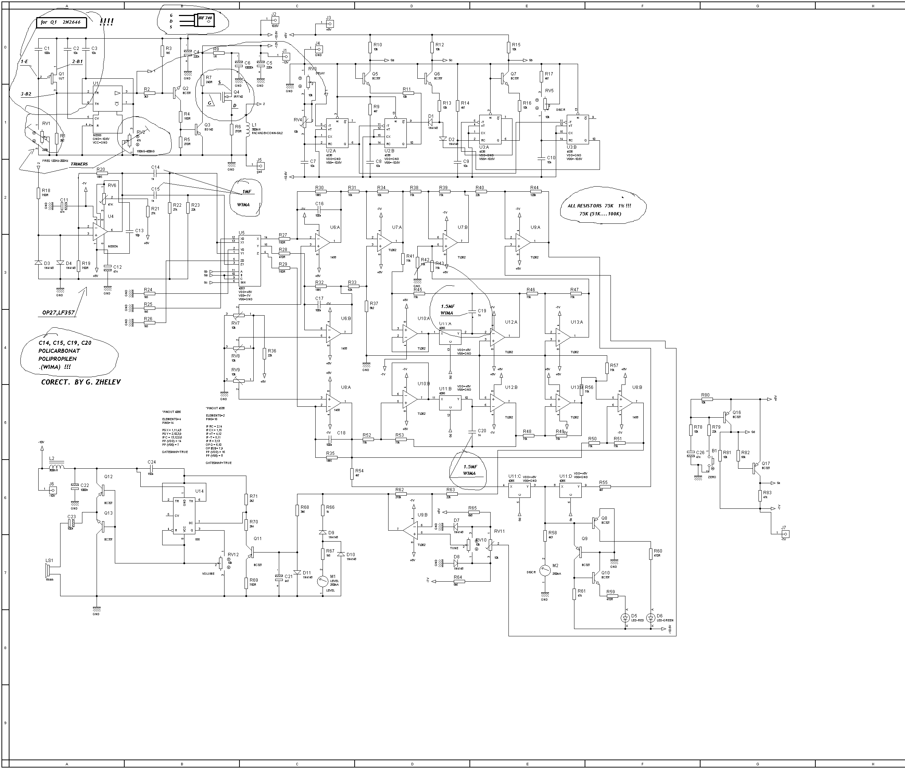
Task: Click the M2 DISCR meter symbol
Action: coord(545,570)
